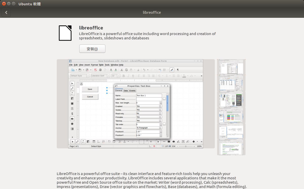Screen dimensions: 304x189
Task: Click the Bold icon in preview toolbar
Action: click(124, 76)
